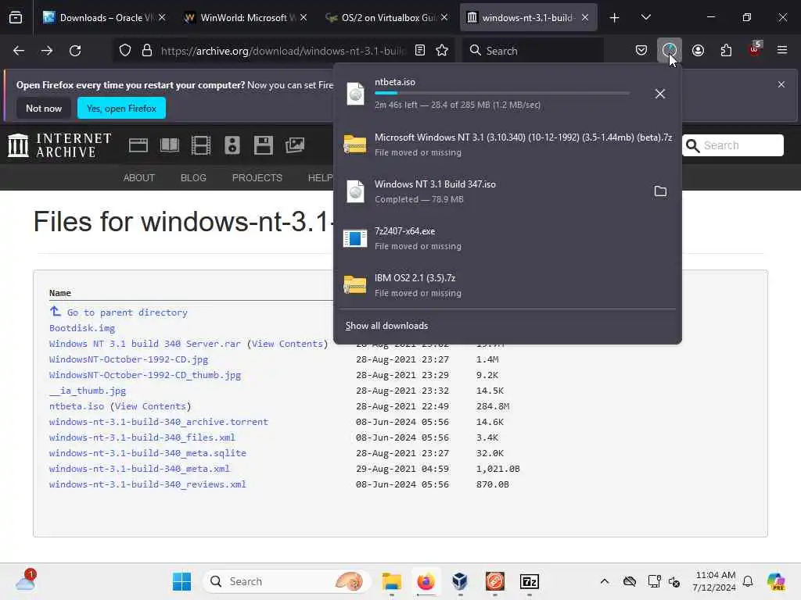The width and height of the screenshot is (801, 600).
Task: Open 7-Zip from the taskbar
Action: [530, 581]
